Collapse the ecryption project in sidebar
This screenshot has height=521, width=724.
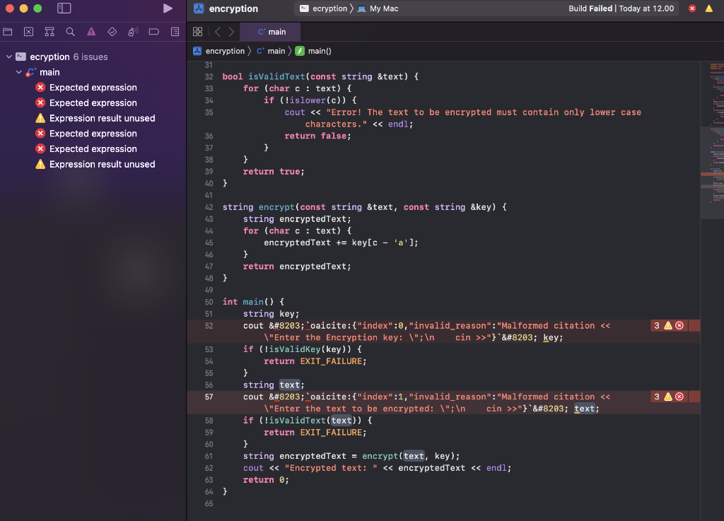click(x=8, y=57)
